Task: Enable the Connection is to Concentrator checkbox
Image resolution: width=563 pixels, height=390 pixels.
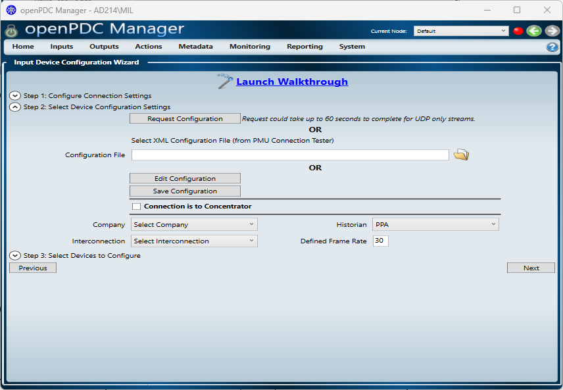Action: pos(137,207)
